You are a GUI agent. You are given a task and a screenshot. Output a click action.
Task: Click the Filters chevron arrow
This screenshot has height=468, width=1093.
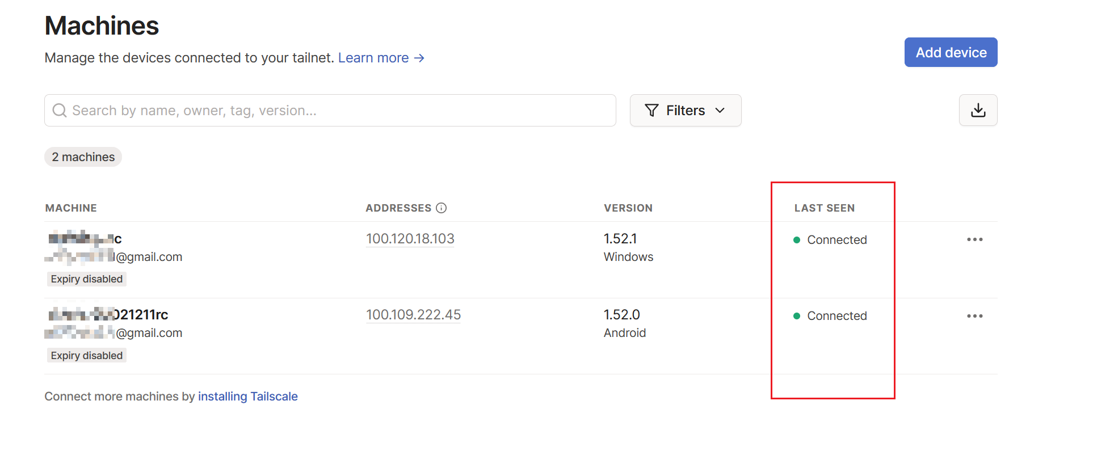pyautogui.click(x=720, y=111)
